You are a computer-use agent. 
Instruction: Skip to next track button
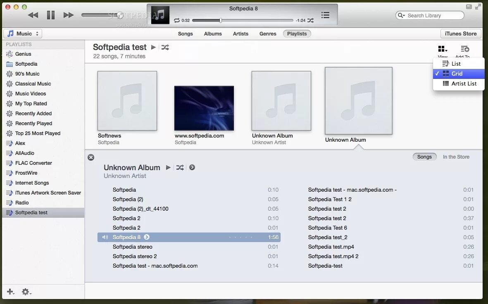(x=69, y=15)
